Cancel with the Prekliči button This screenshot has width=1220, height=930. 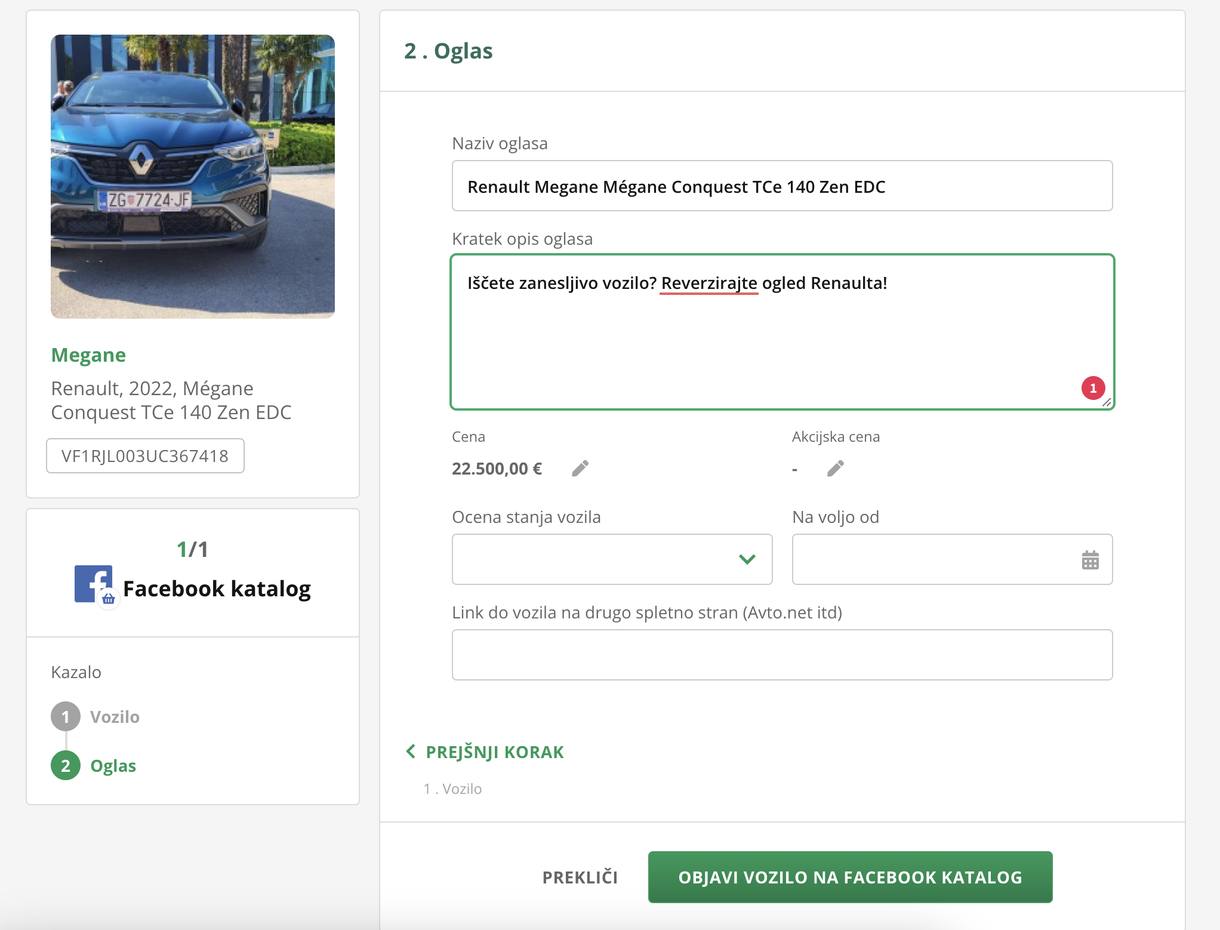click(x=580, y=877)
